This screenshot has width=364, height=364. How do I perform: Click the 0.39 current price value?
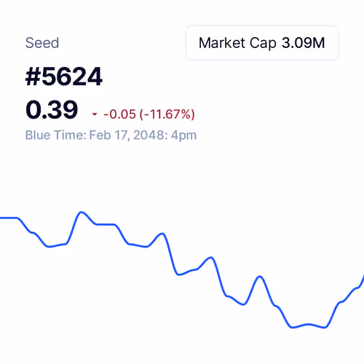click(x=52, y=110)
